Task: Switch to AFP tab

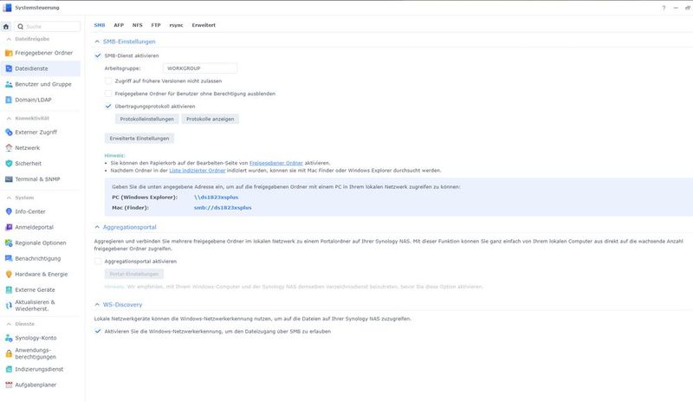Action: [119, 25]
